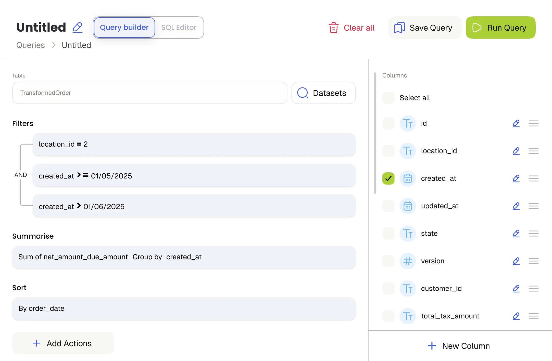Enable the location_id column checkbox
Screen dimensions: 552x361
tap(388, 151)
